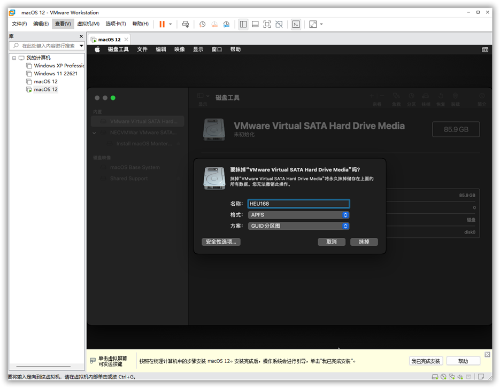Image resolution: width=500 pixels, height=388 pixels.
Task: Select VMware Virtual SATA Hard disk in sidebar
Action: [137, 121]
